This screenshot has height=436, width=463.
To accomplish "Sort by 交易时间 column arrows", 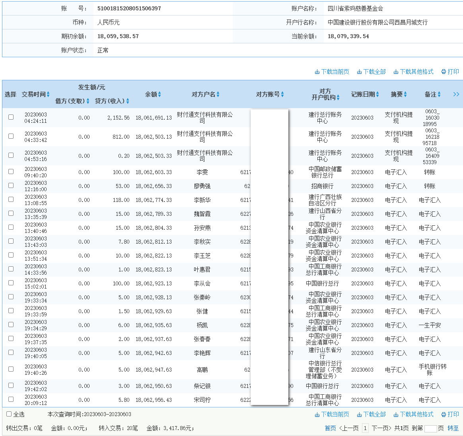I will point(48,95).
